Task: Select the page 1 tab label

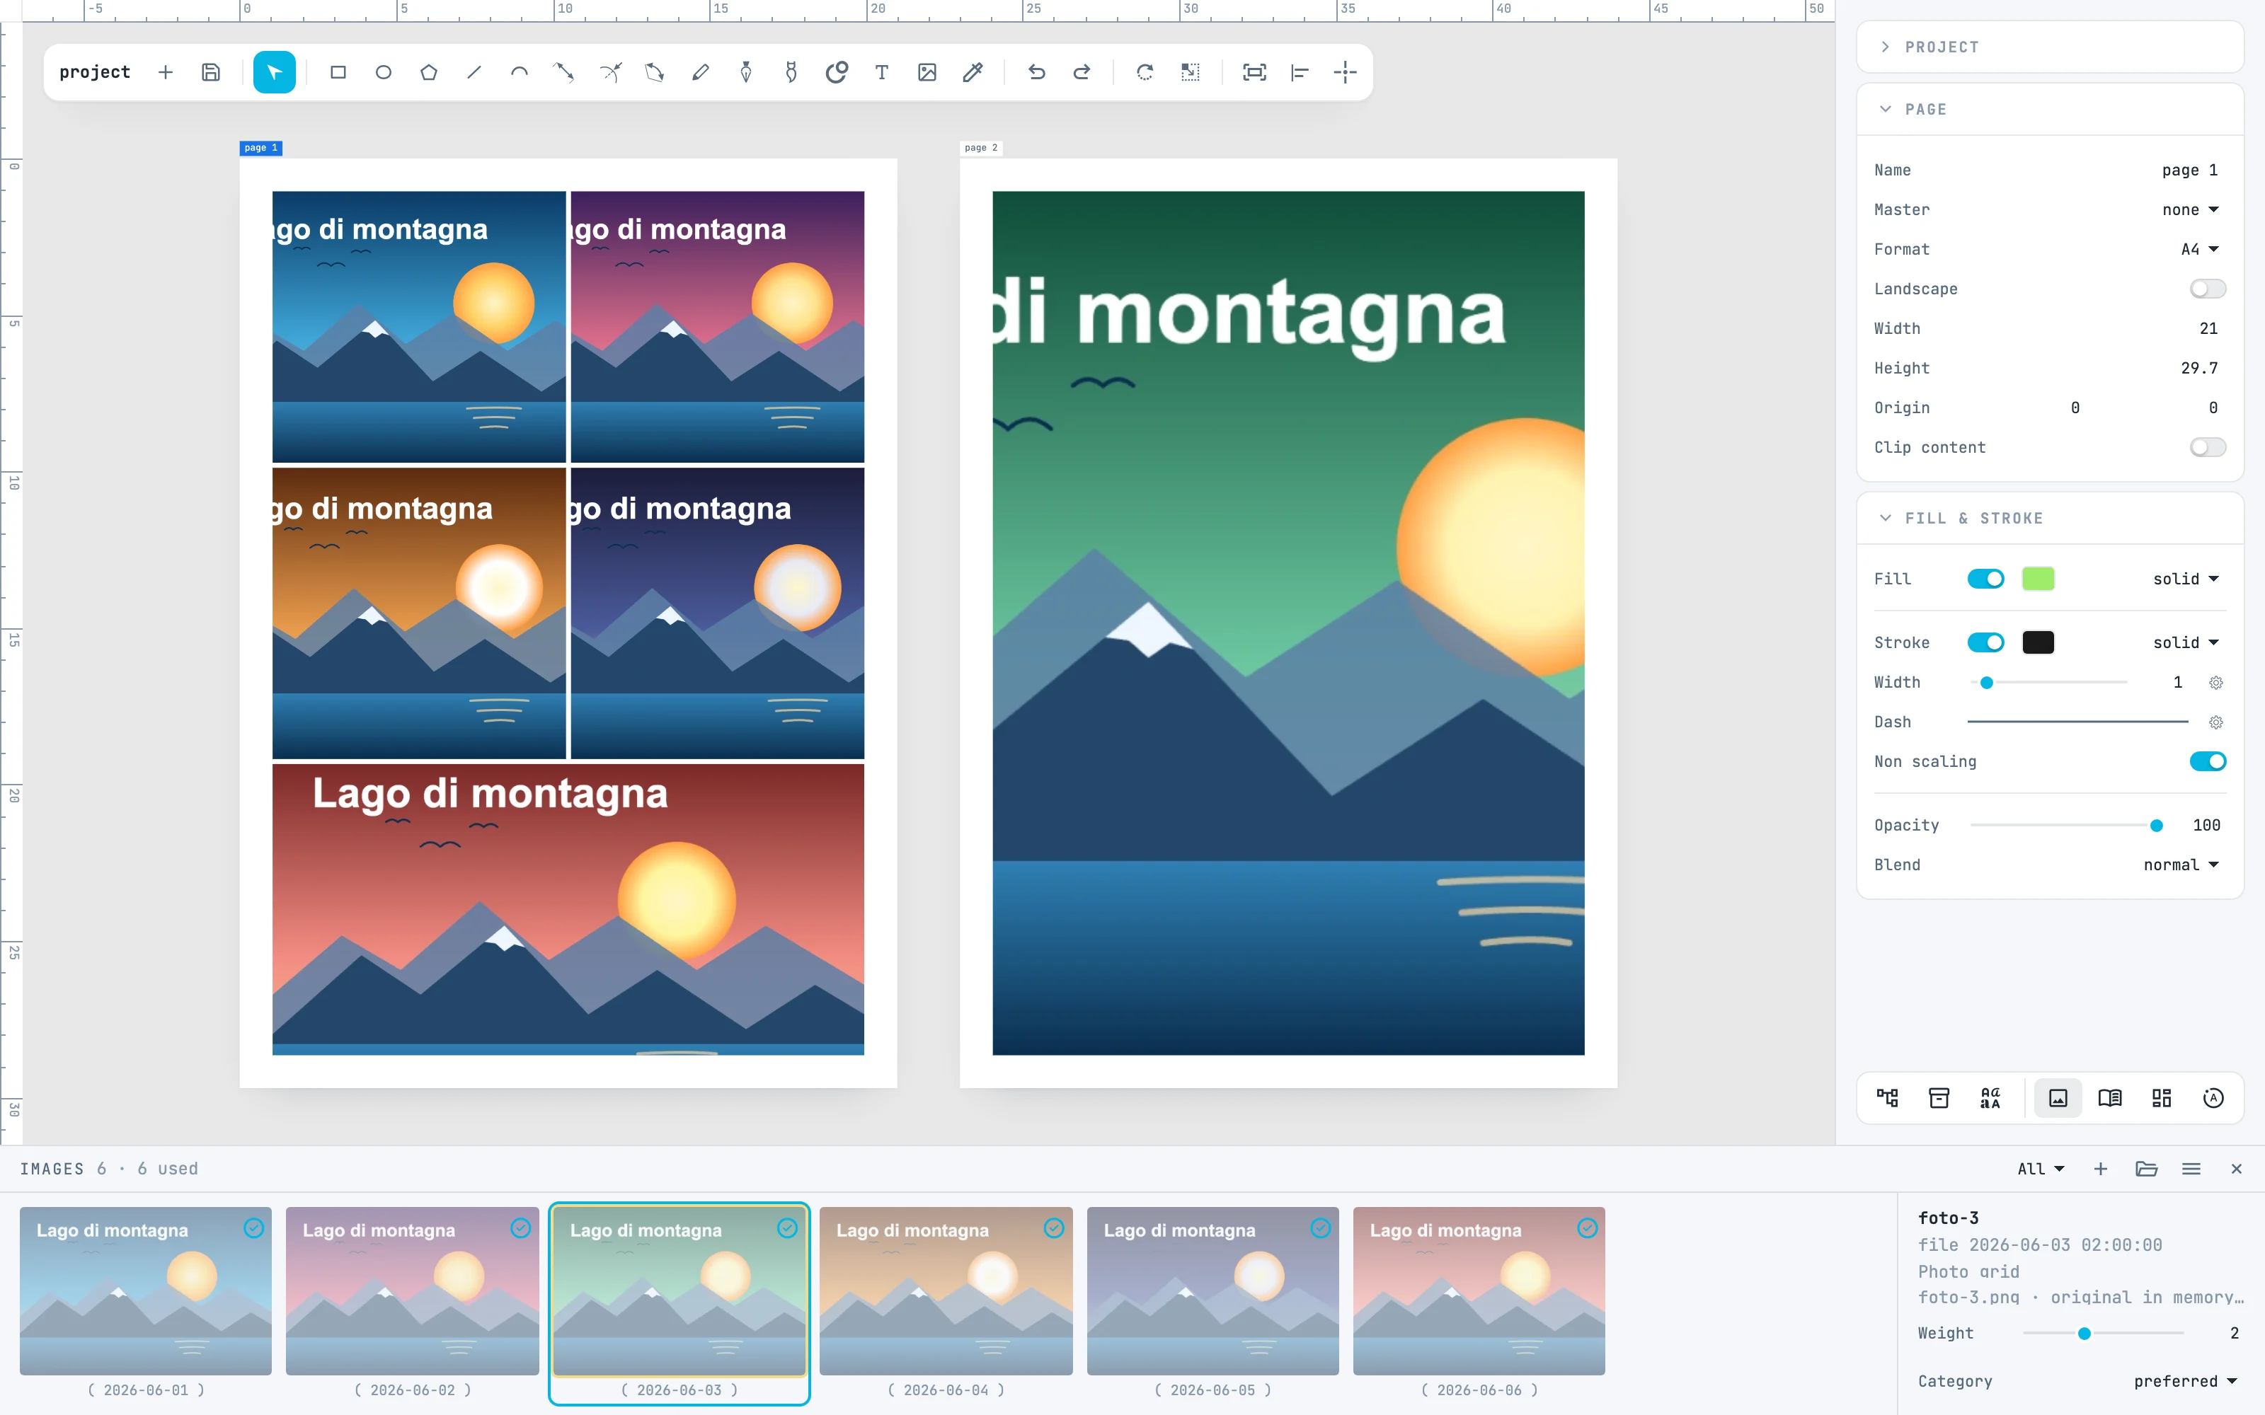Action: pos(260,148)
